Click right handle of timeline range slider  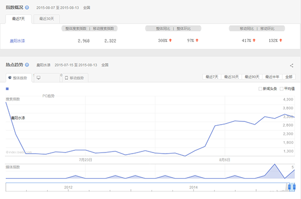(x=294, y=187)
